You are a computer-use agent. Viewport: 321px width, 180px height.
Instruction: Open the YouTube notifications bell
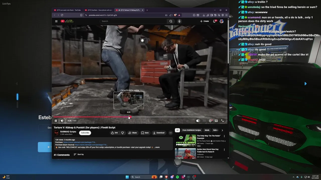214,21
